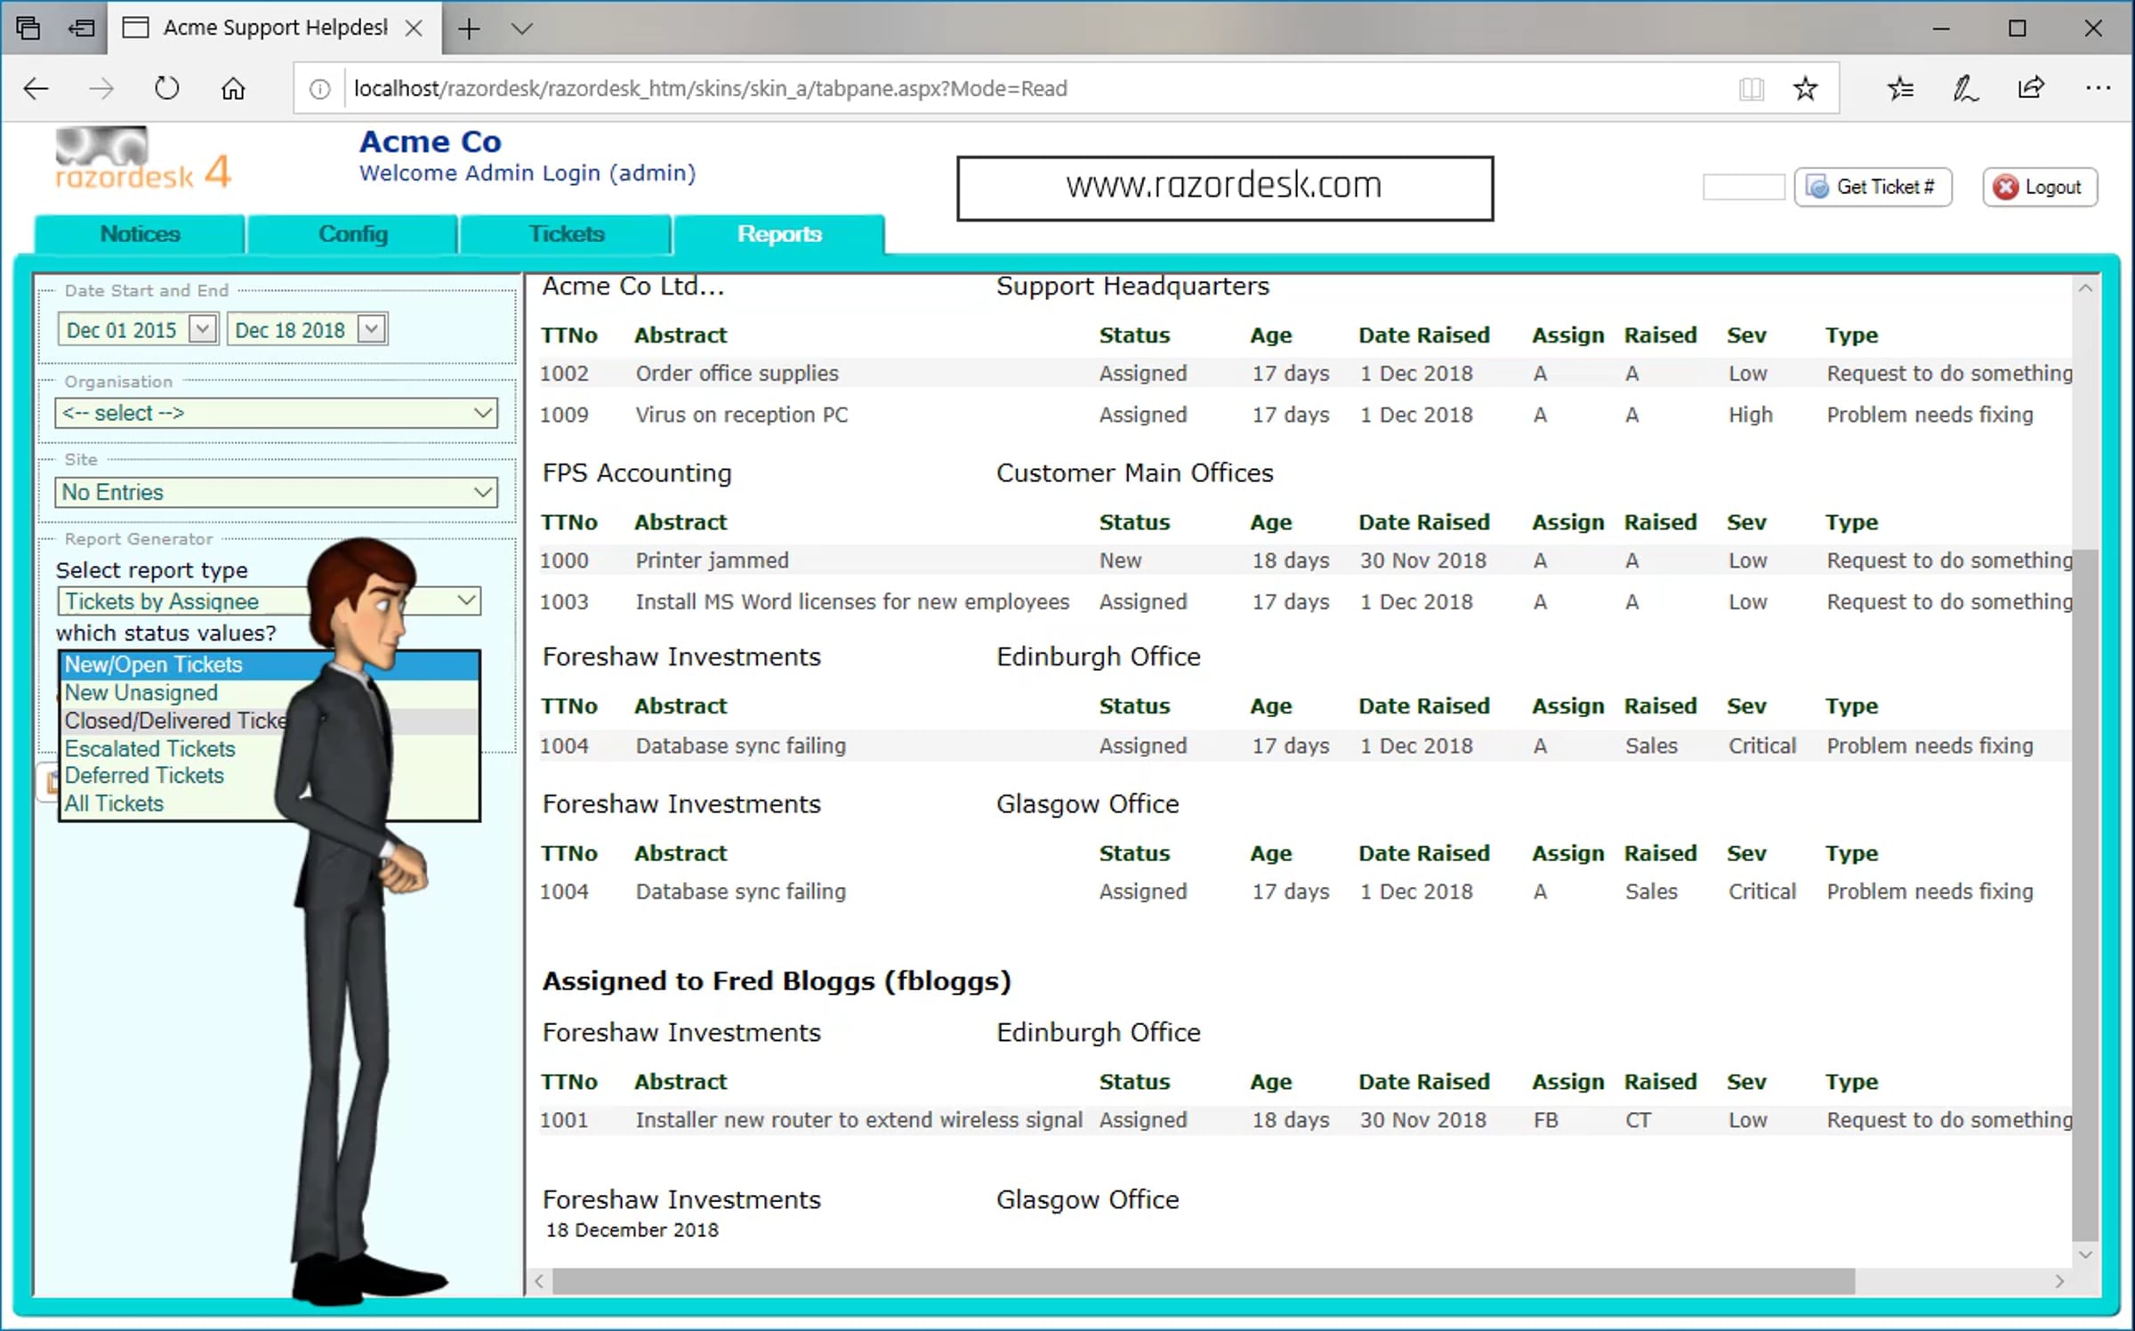The width and height of the screenshot is (2135, 1331).
Task: Click the FPS Accounting organisation heading
Action: click(x=637, y=473)
